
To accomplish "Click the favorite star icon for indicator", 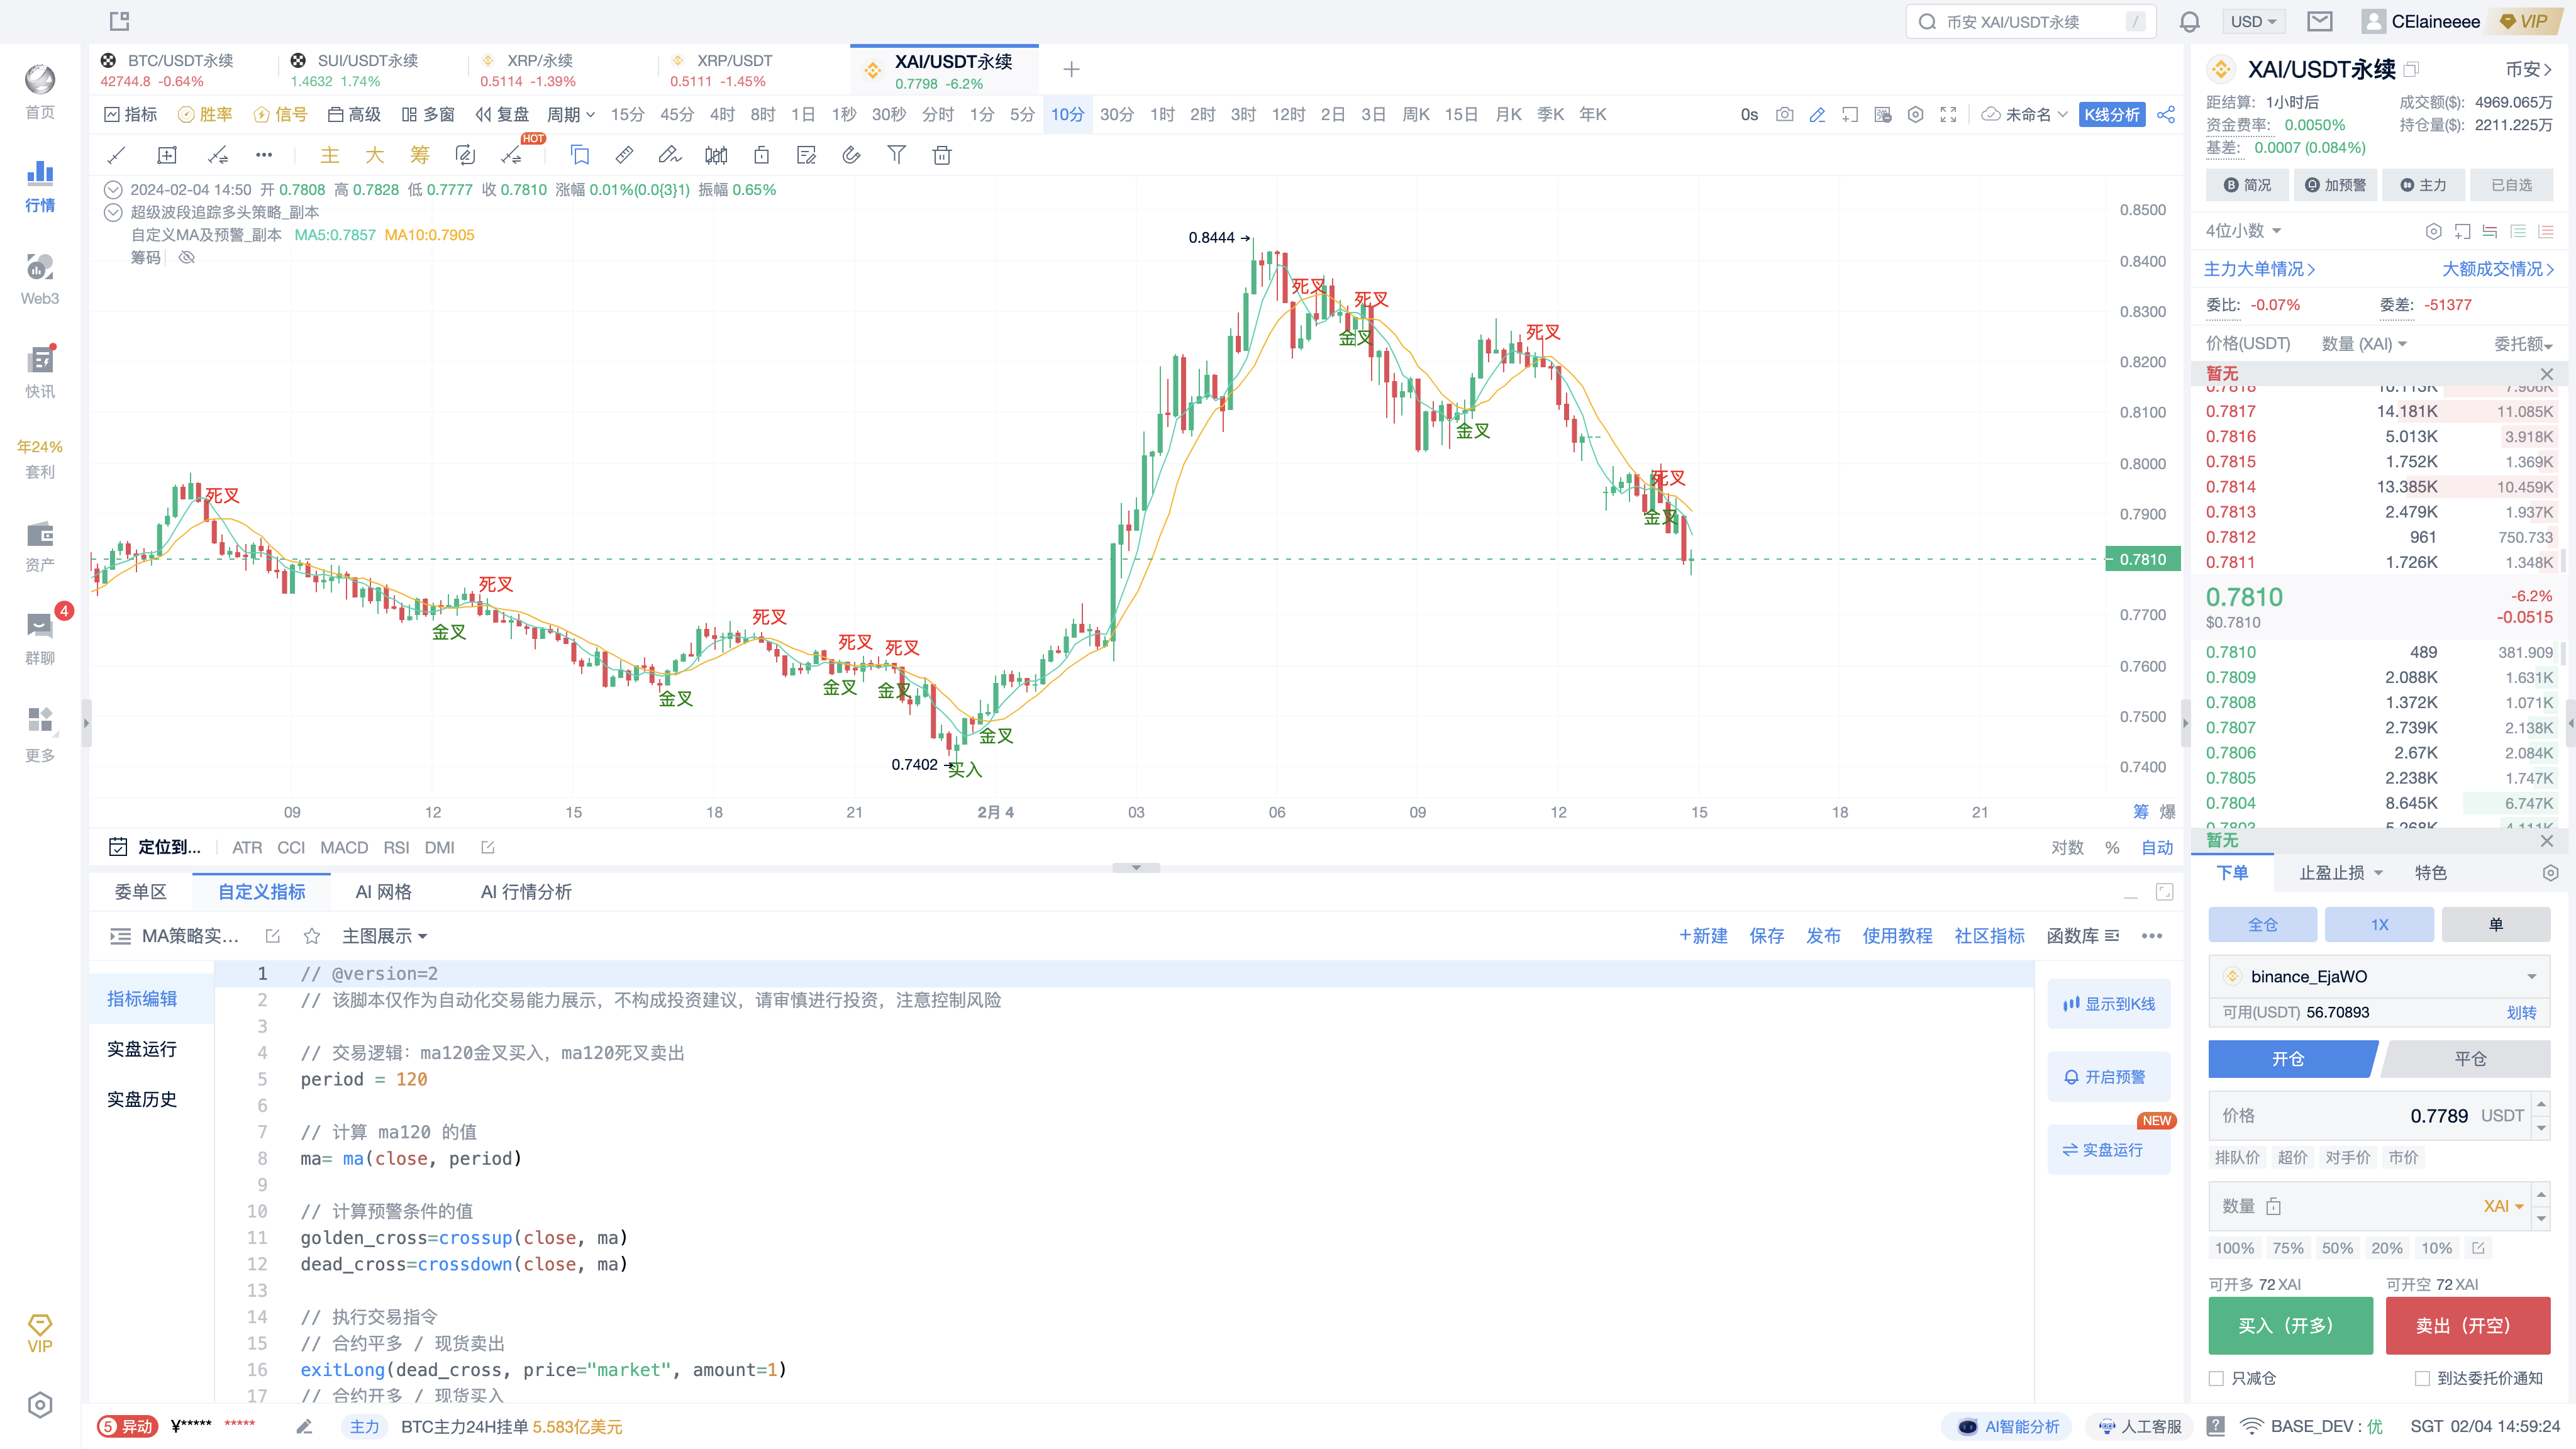I will point(312,936).
